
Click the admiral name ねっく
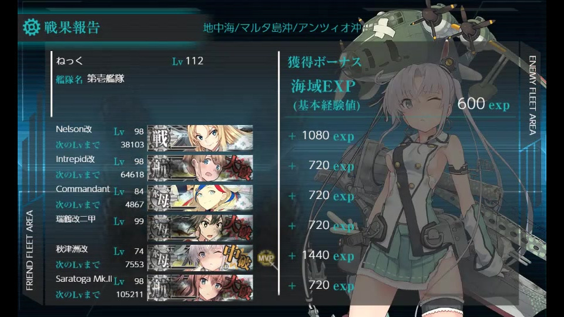[69, 60]
